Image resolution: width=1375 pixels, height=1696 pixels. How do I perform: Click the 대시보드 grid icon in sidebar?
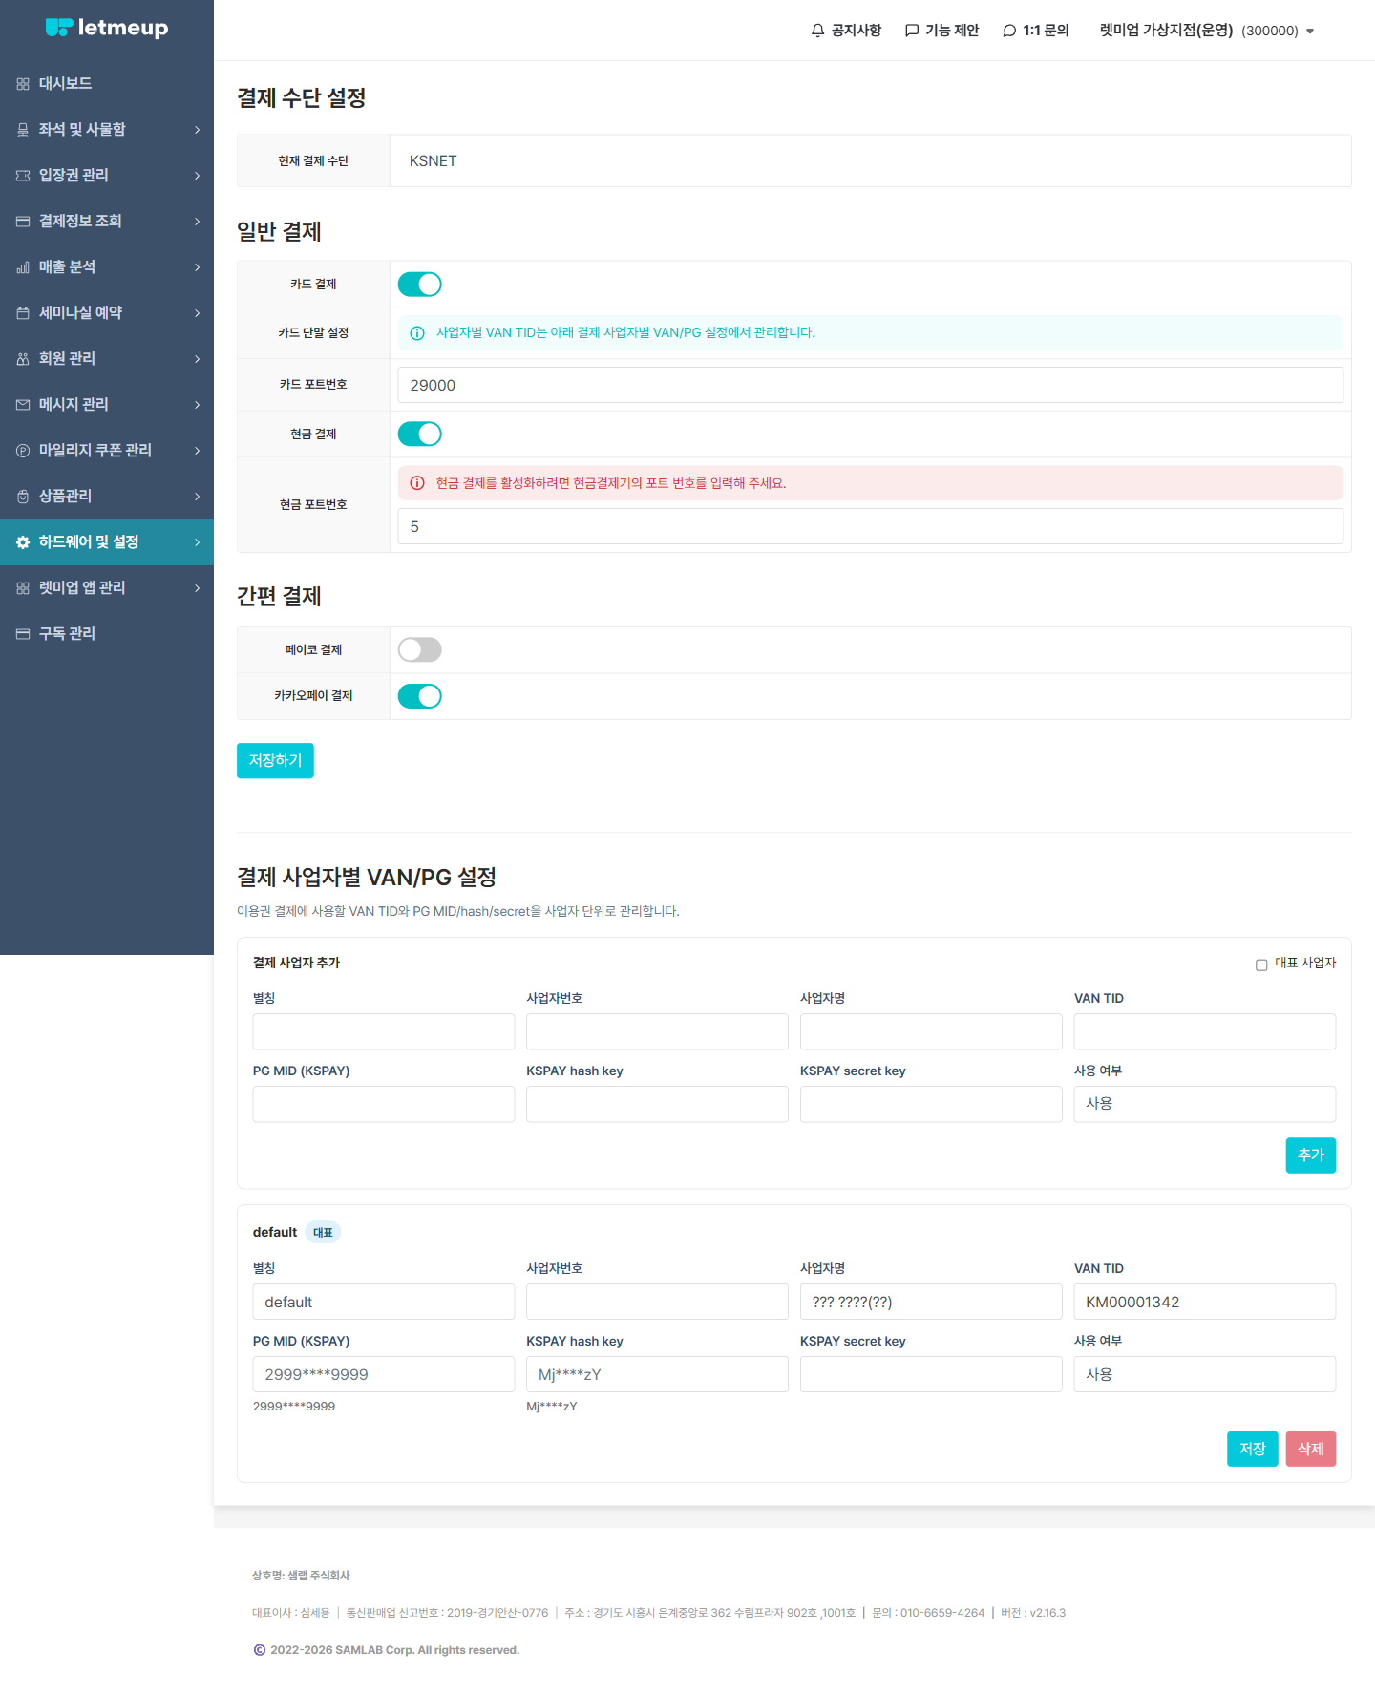coord(23,84)
